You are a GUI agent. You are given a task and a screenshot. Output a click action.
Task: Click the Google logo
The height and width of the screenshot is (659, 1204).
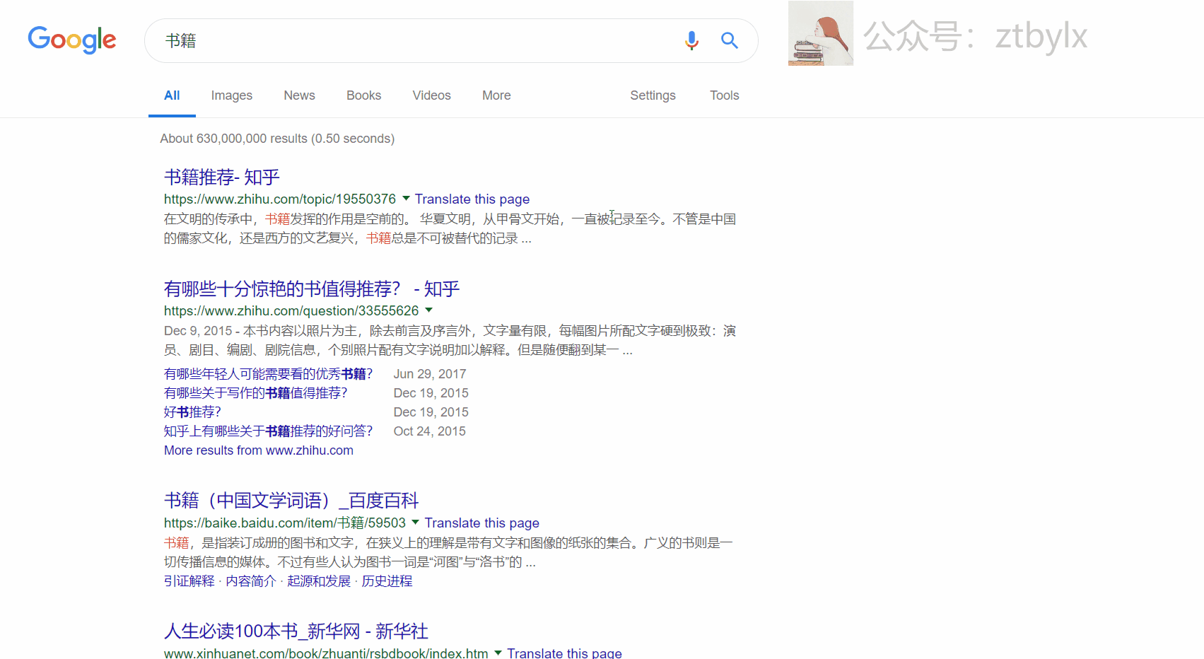coord(71,40)
